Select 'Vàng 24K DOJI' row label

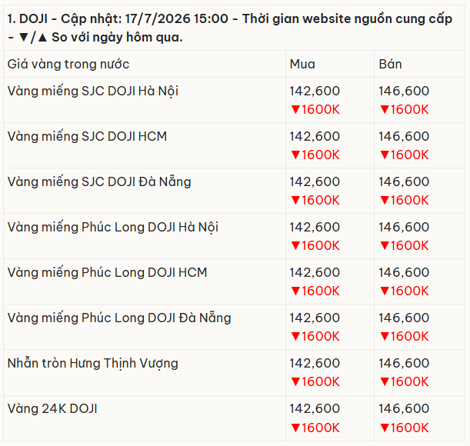(52, 409)
